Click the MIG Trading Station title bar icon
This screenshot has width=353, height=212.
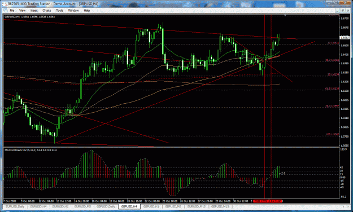(x=5, y=4)
